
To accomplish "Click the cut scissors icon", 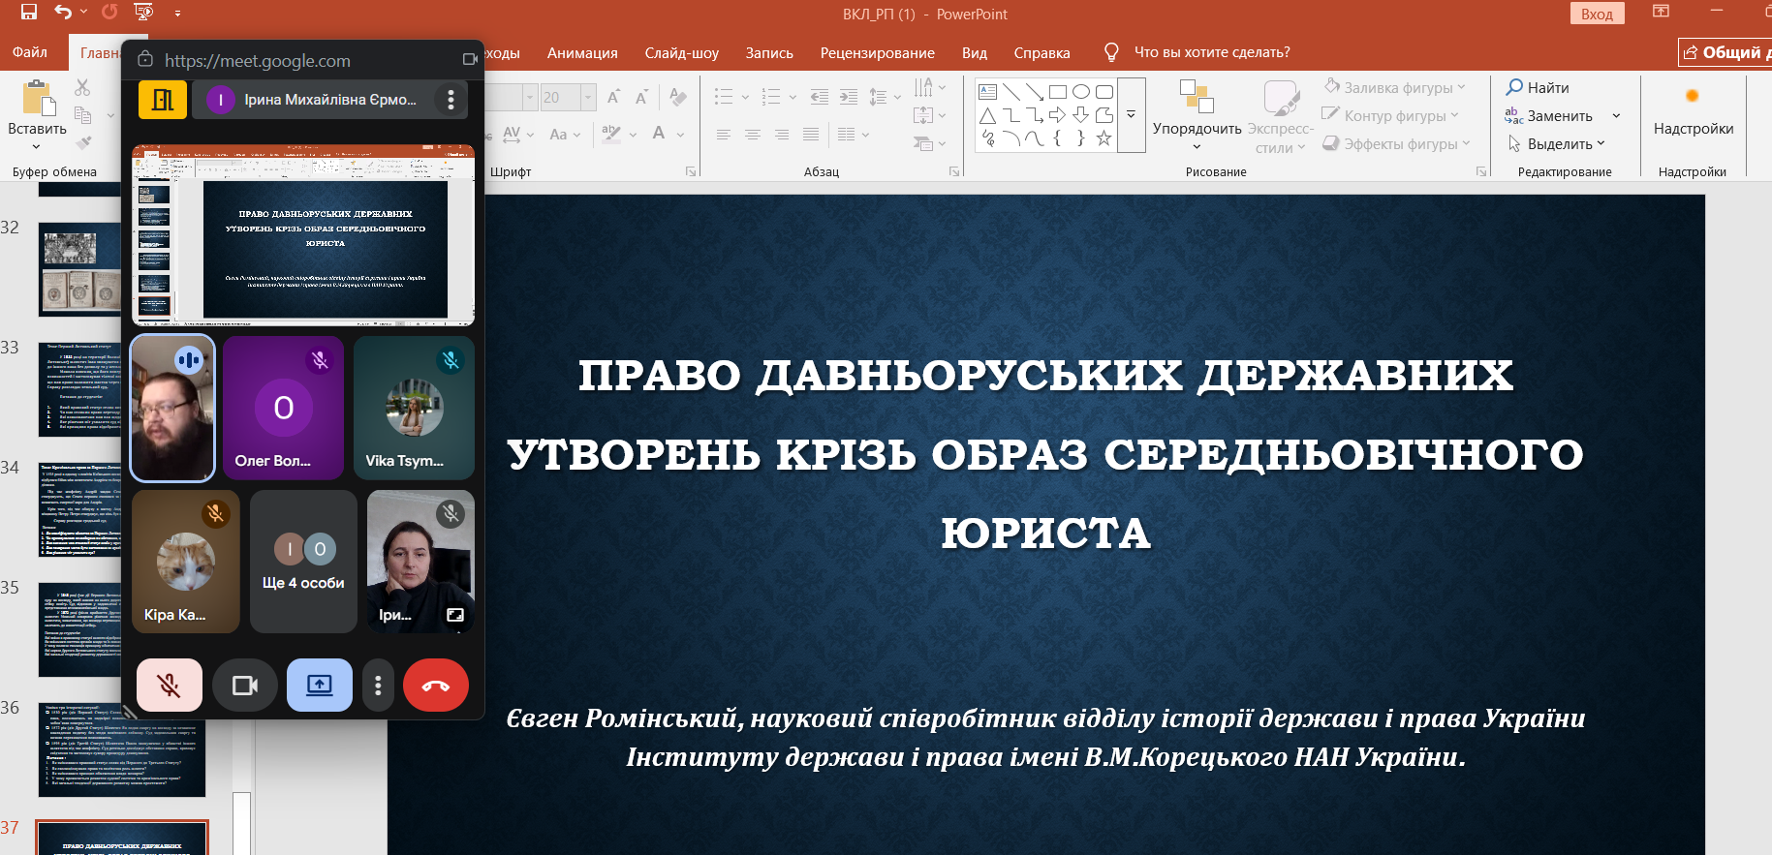I will (x=82, y=88).
